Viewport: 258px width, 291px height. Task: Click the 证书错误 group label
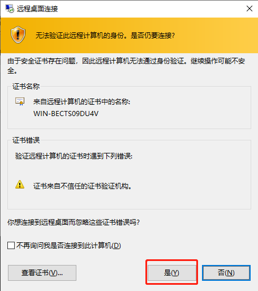(x=26, y=140)
